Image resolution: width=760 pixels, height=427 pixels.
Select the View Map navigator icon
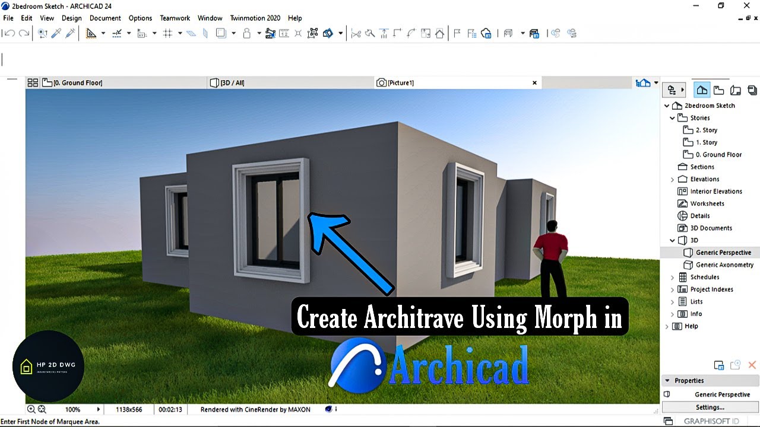[x=718, y=90]
